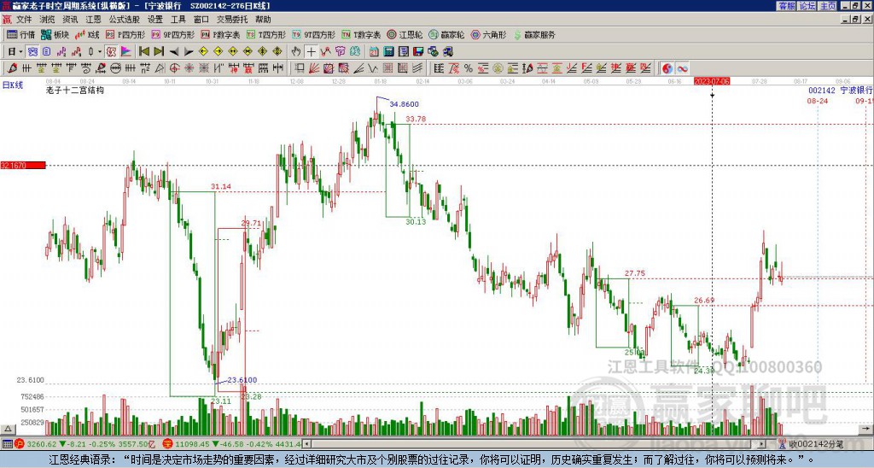Open the 帮助 menu
This screenshot has width=874, height=468.
pos(263,20)
